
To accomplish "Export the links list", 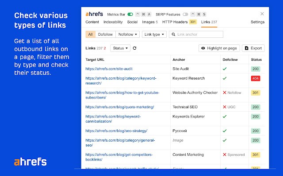I will pos(253,48).
